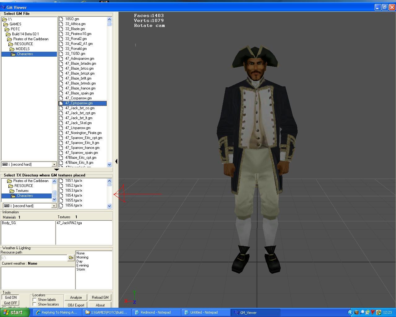Switch to Redmond - Notepad in the taskbar
The image size is (396, 317).
pos(157,312)
